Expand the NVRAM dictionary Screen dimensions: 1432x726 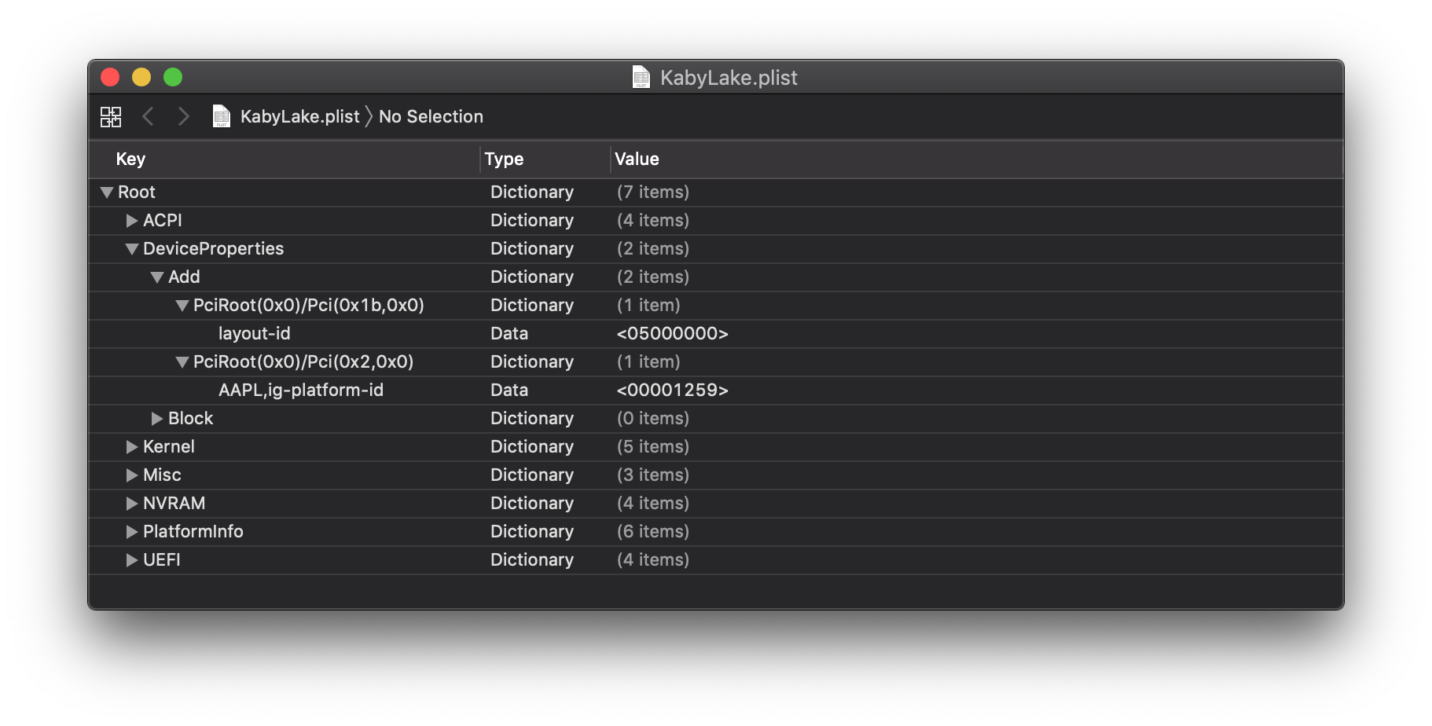point(130,503)
